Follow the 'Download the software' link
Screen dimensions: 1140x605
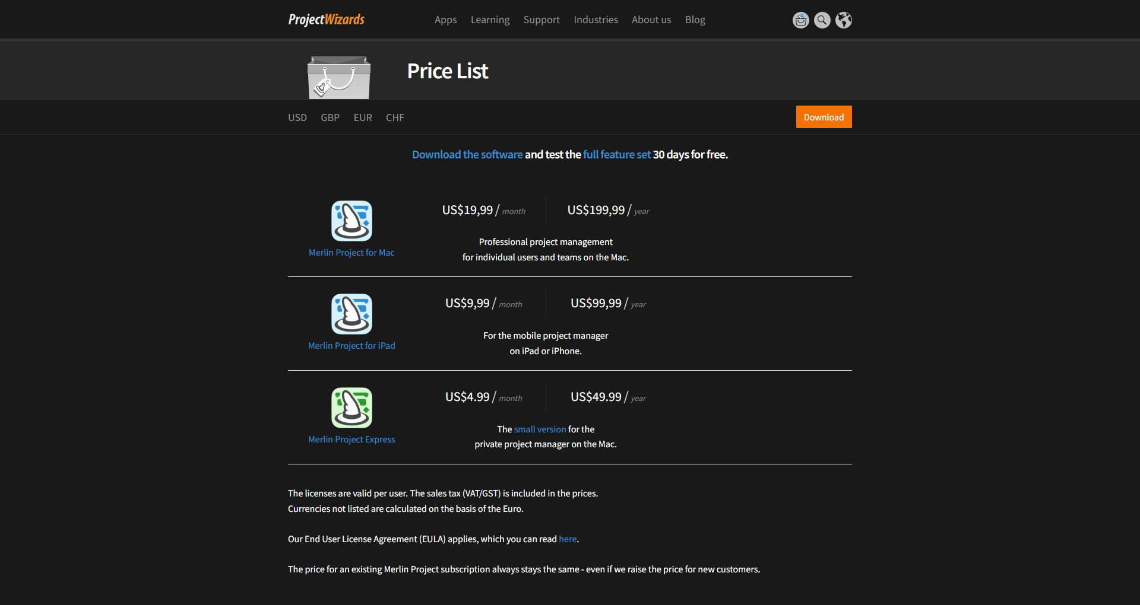pos(467,154)
